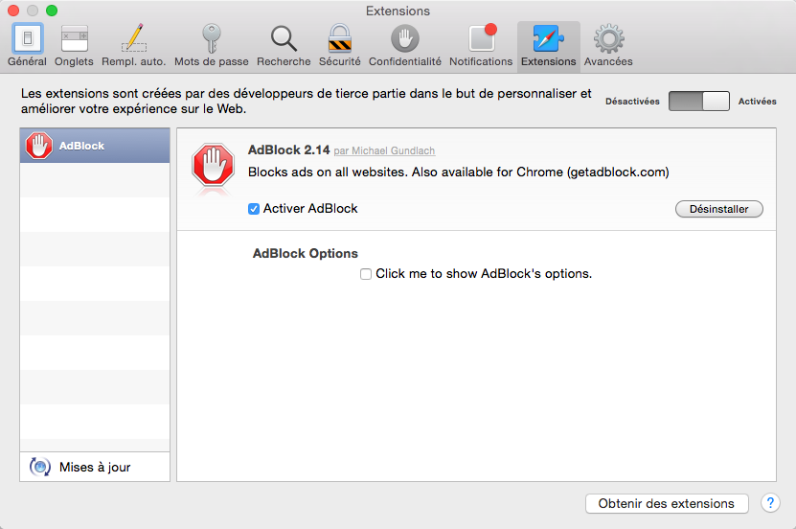
Task: Click the large AdBlock stop-hand logo
Action: point(213,165)
